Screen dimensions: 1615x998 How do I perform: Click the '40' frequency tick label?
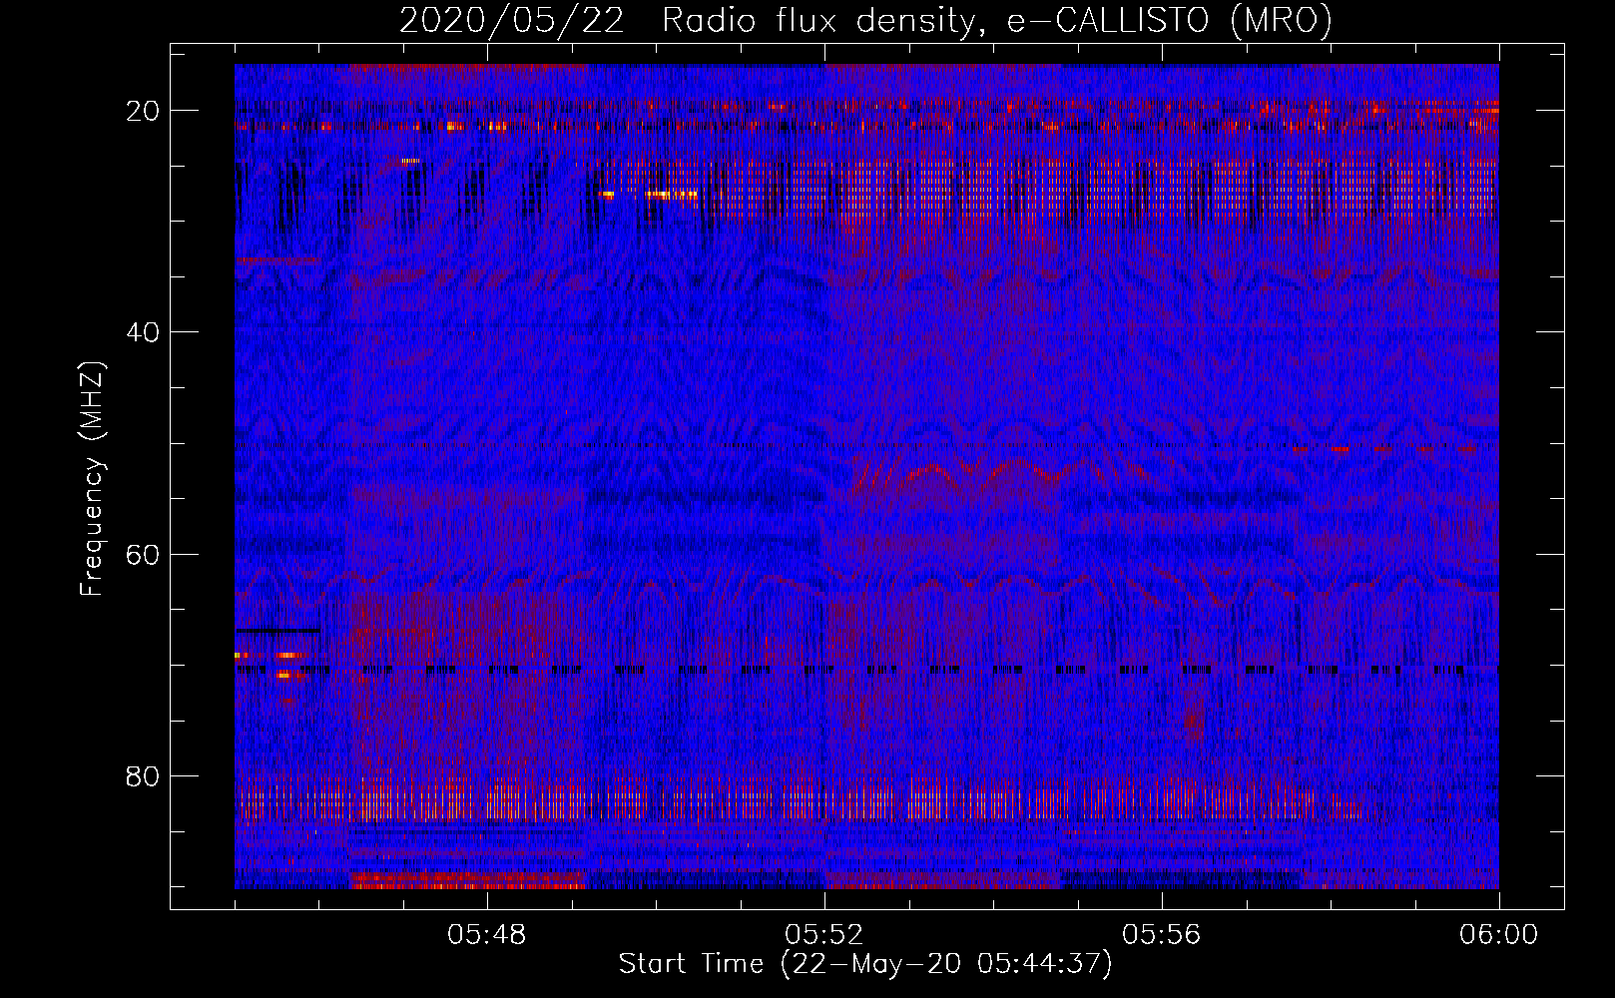144,332
